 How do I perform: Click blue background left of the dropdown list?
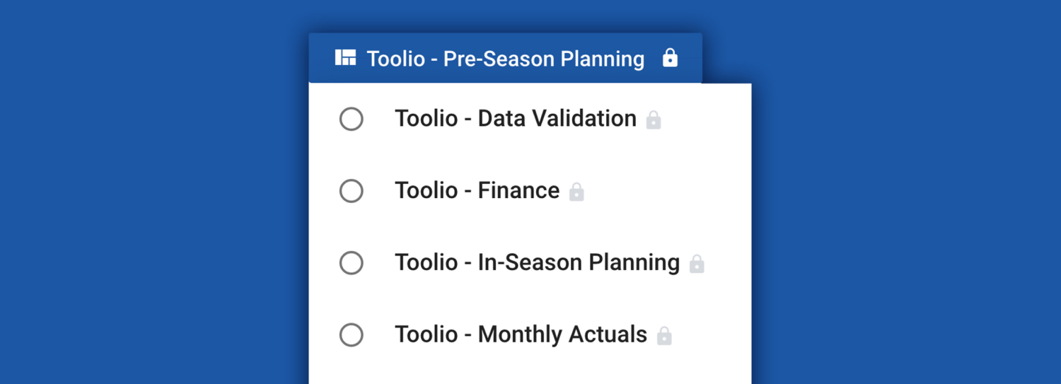pyautogui.click(x=156, y=212)
